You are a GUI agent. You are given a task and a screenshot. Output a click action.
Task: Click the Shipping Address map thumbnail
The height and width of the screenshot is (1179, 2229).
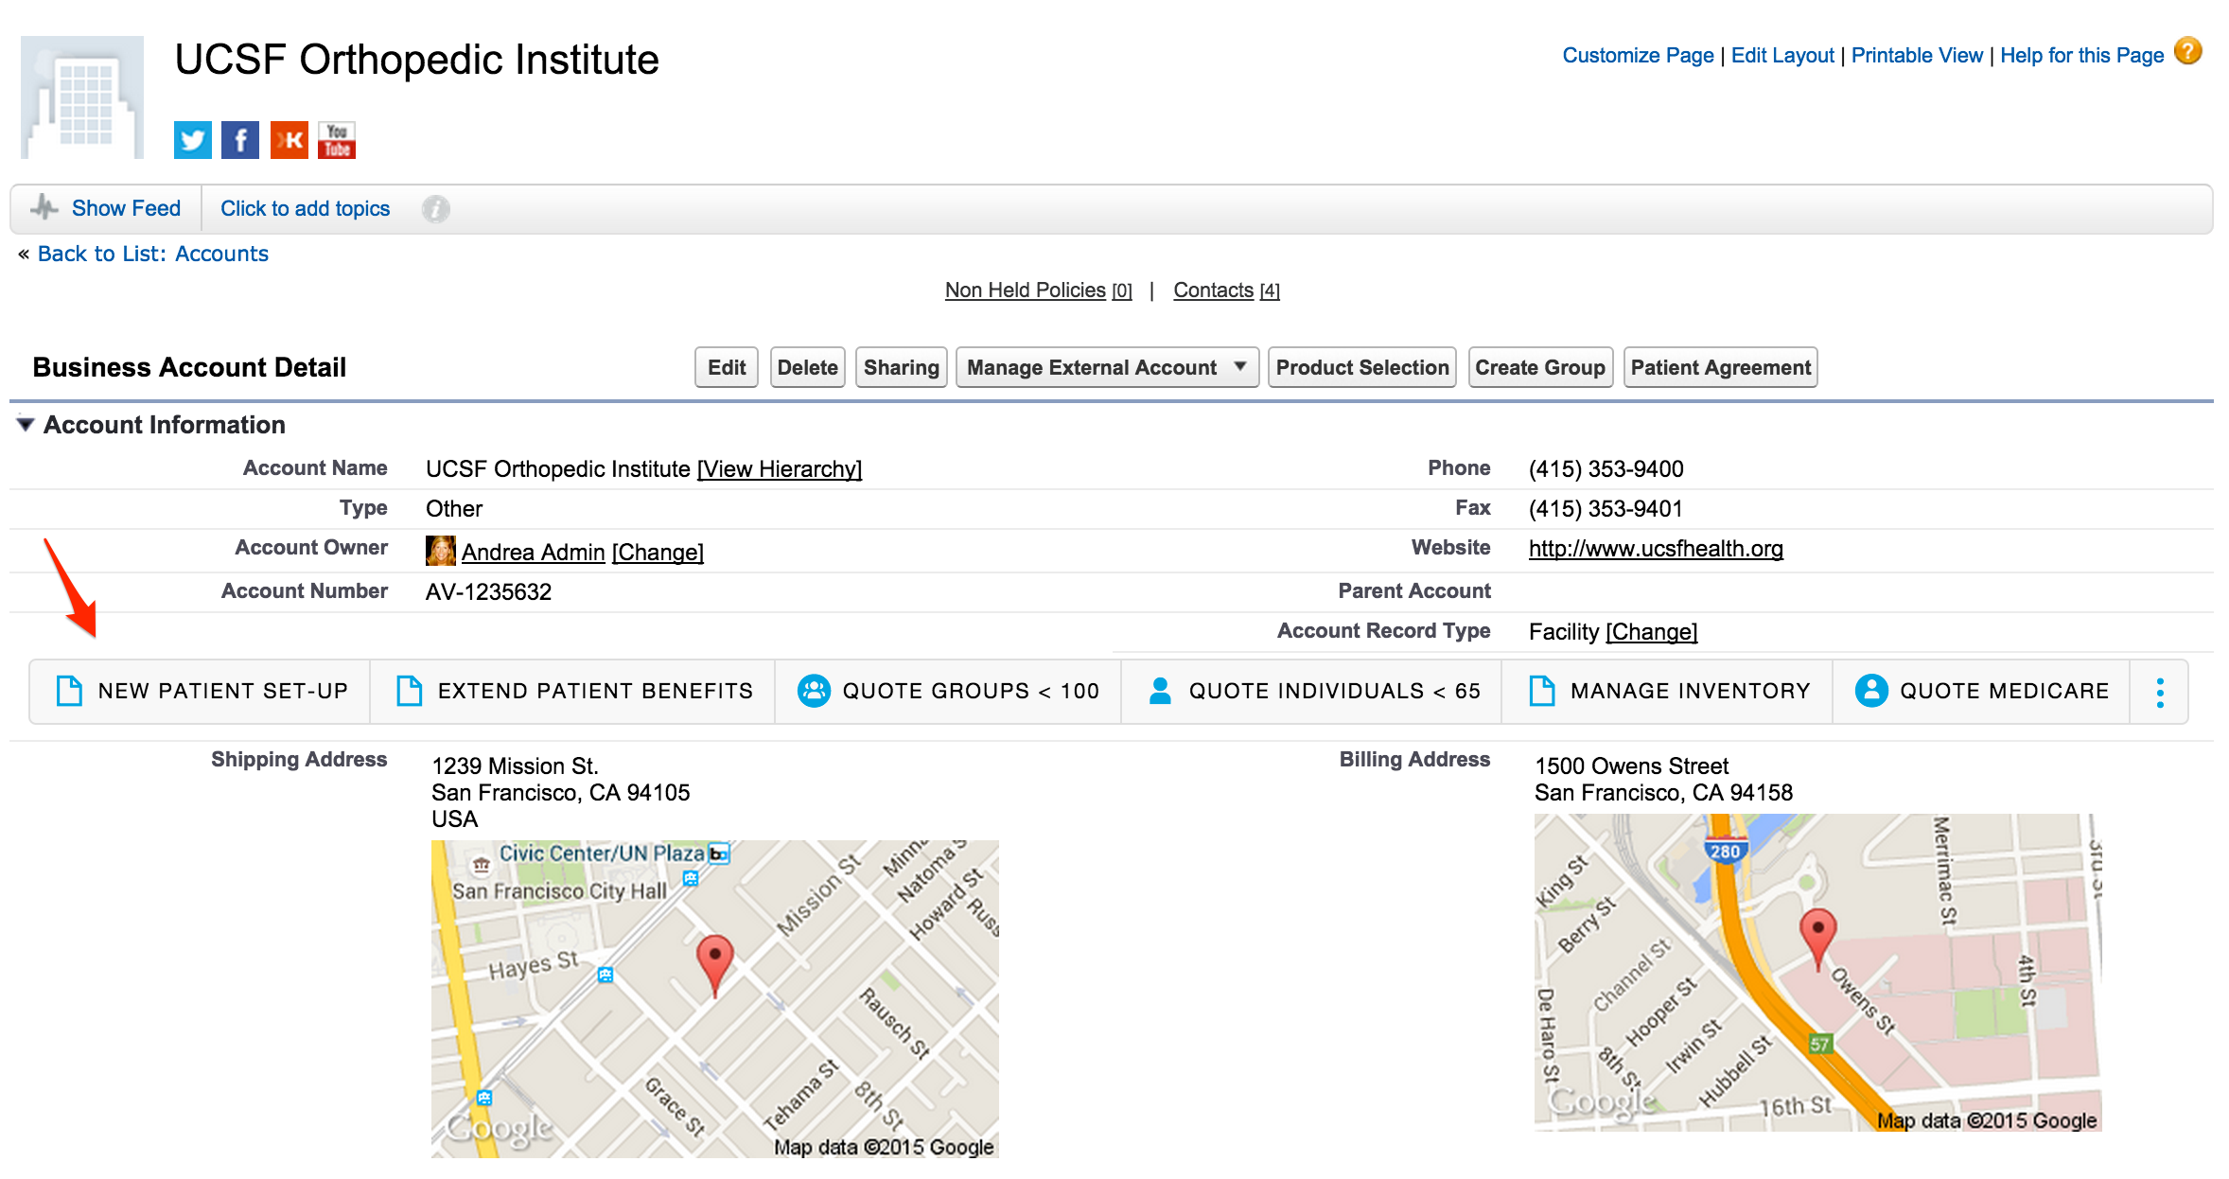tap(715, 999)
